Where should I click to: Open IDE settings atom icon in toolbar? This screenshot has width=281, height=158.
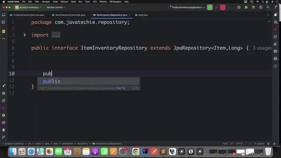click(x=261, y=7)
